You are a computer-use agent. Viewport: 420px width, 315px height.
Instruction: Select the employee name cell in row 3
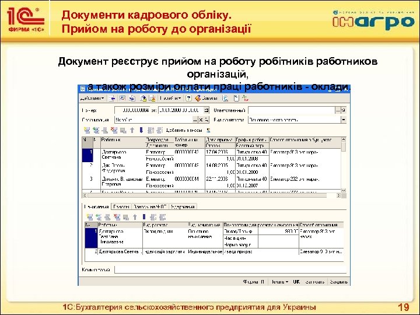click(123, 182)
